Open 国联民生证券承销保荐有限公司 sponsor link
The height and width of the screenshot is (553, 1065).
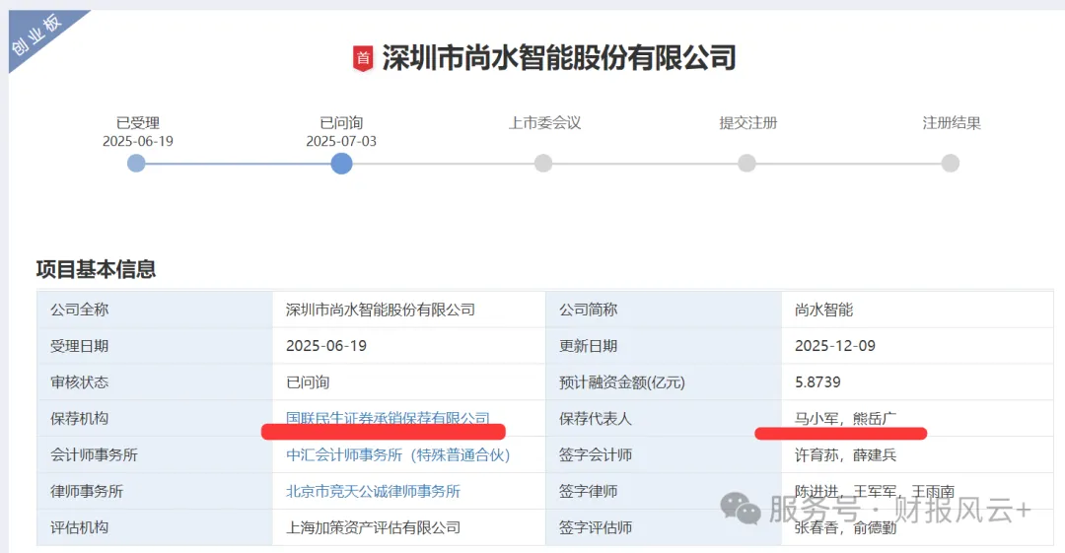pyautogui.click(x=388, y=419)
